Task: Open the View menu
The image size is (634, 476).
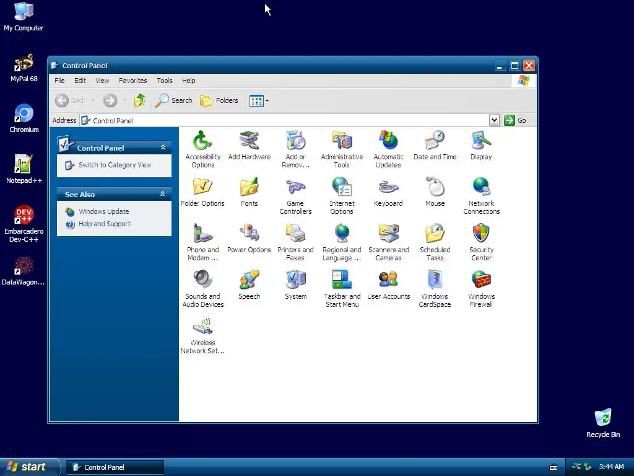Action: [x=102, y=81]
